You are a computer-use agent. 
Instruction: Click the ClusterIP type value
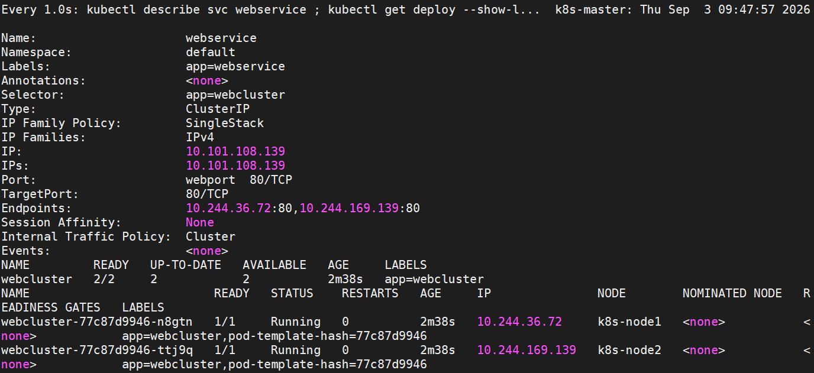pos(218,109)
